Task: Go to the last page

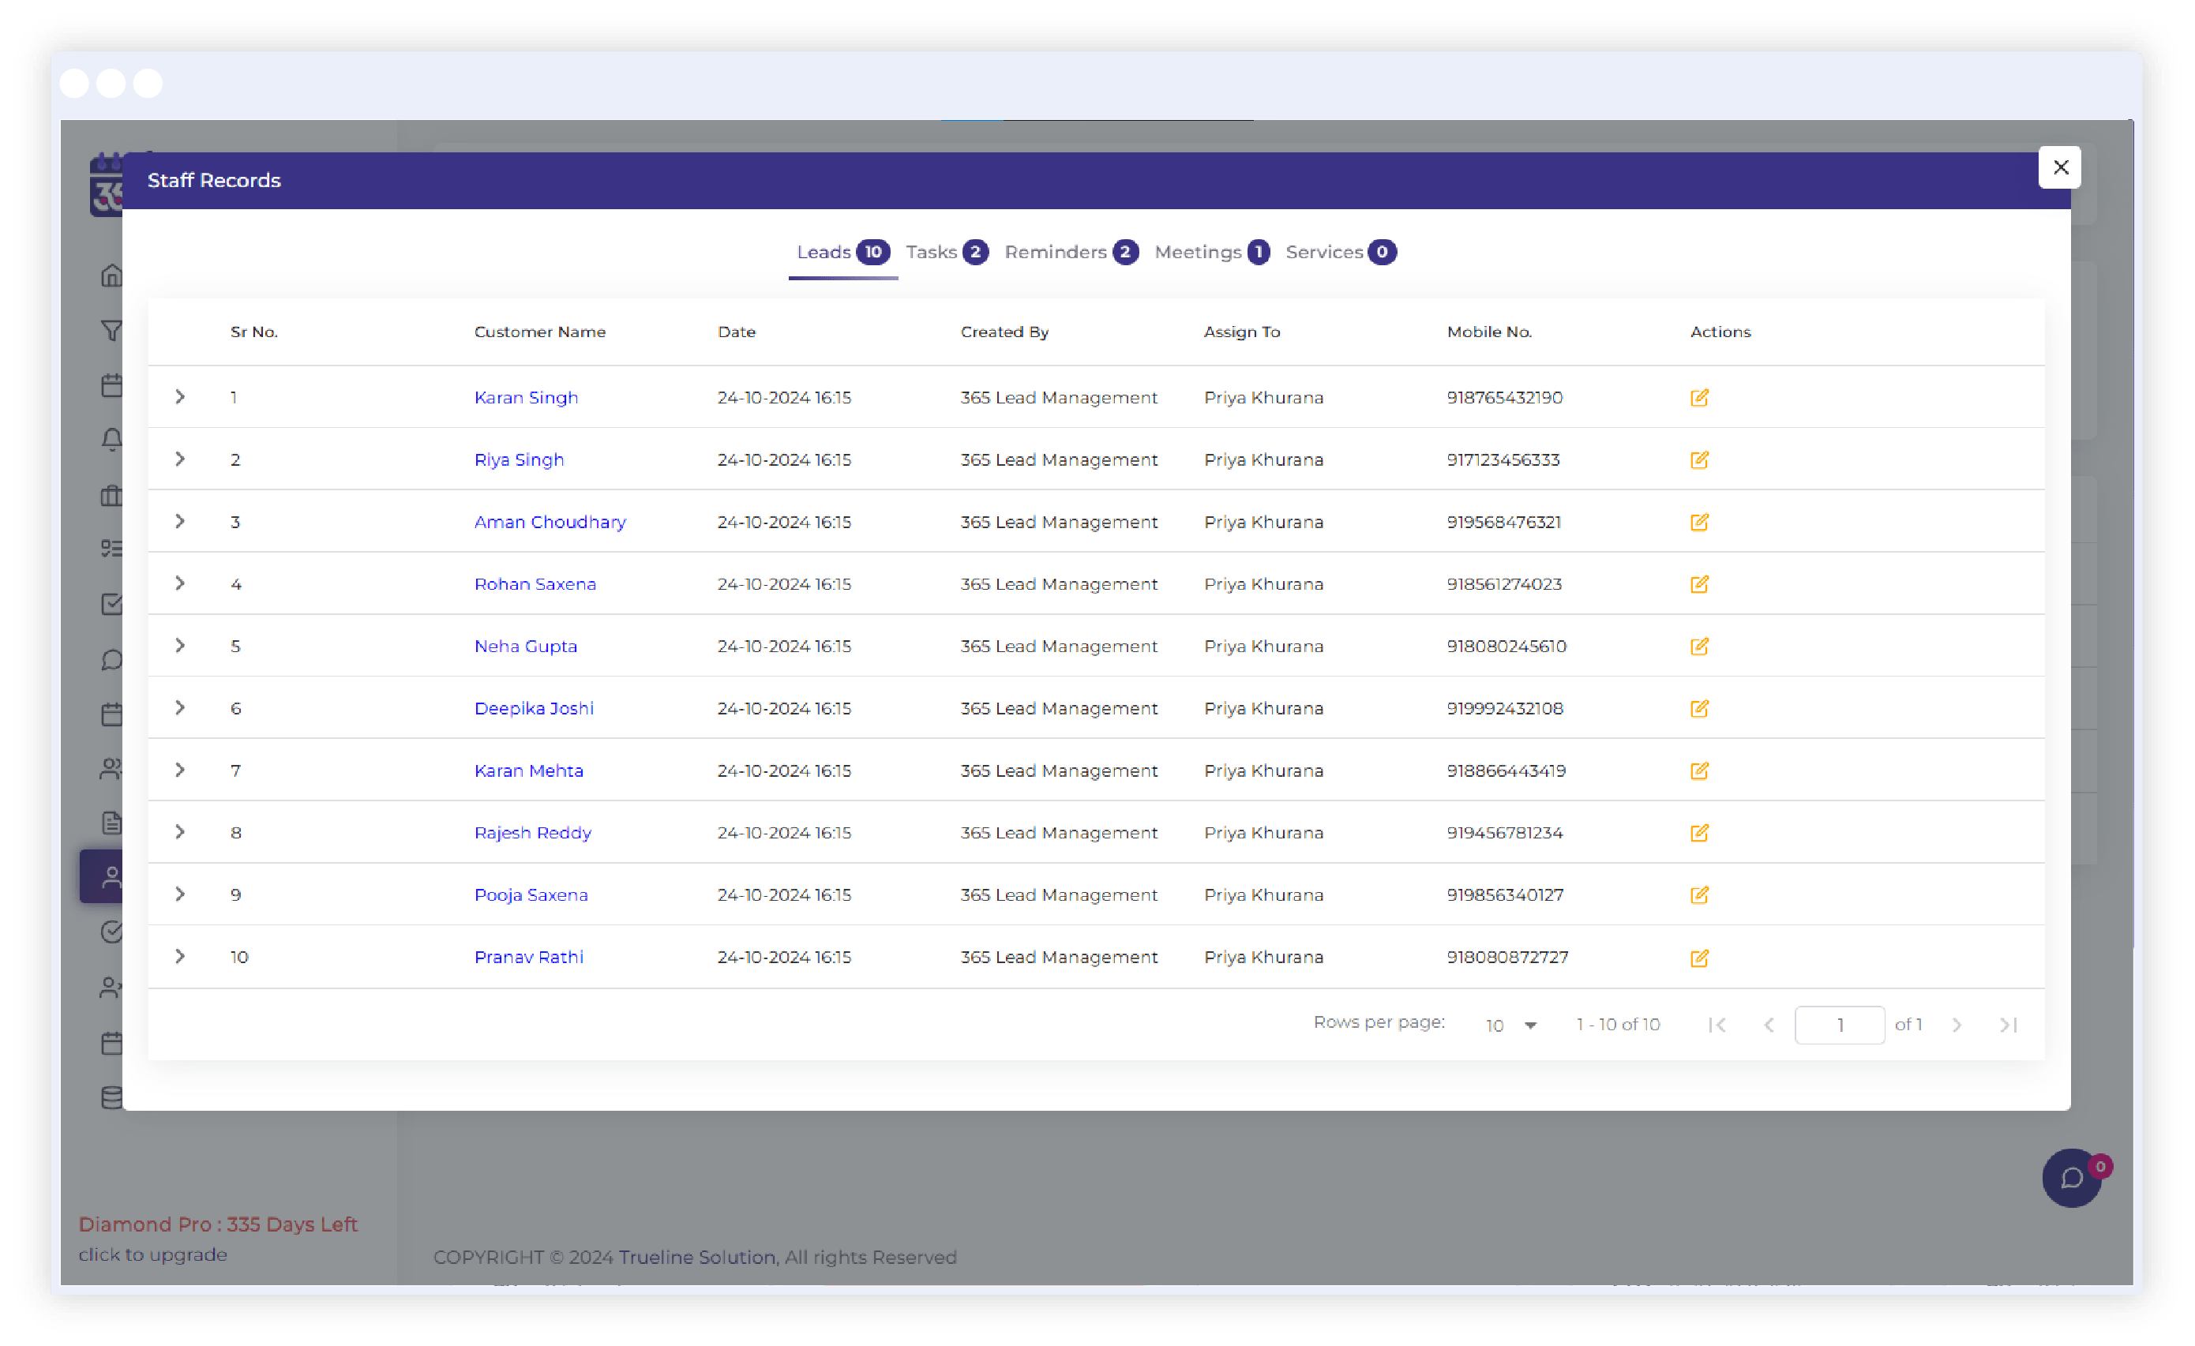Action: tap(2008, 1025)
